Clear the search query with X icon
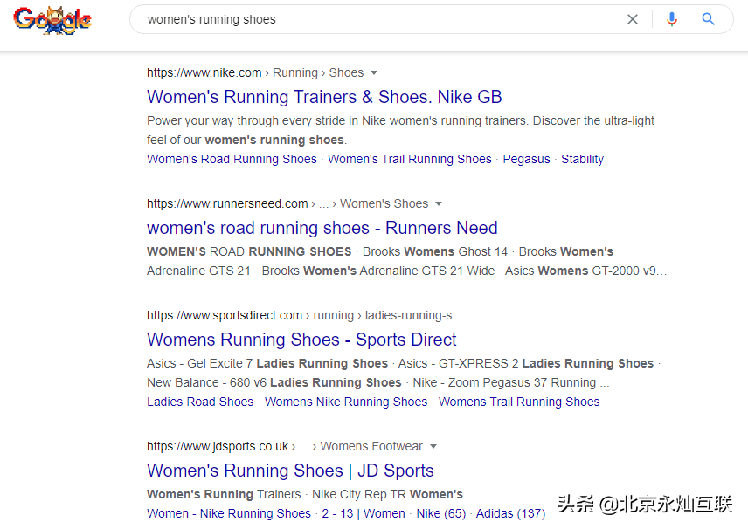This screenshot has height=529, width=748. [633, 19]
